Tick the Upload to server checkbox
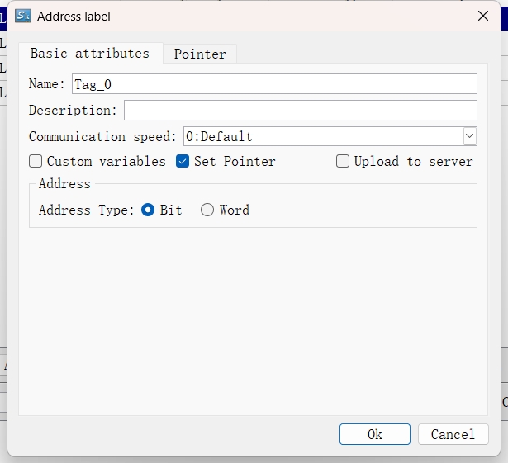The height and width of the screenshot is (463, 508). [x=343, y=162]
